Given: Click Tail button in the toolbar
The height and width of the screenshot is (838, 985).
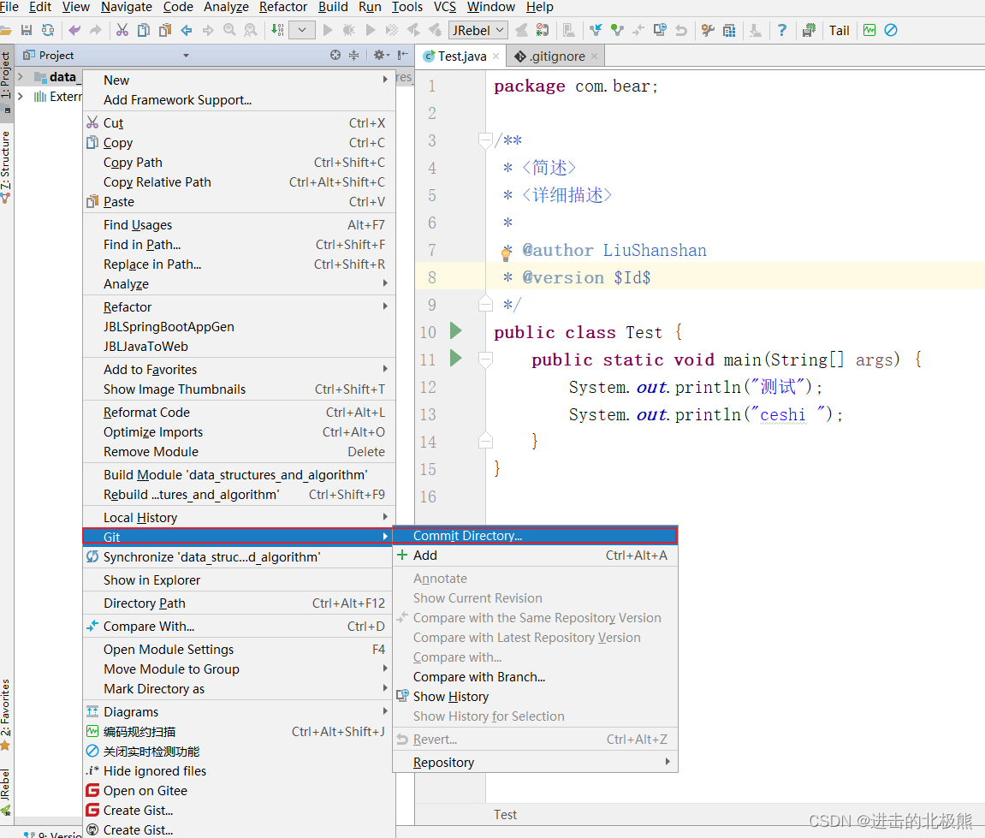Looking at the screenshot, I should coord(839,30).
